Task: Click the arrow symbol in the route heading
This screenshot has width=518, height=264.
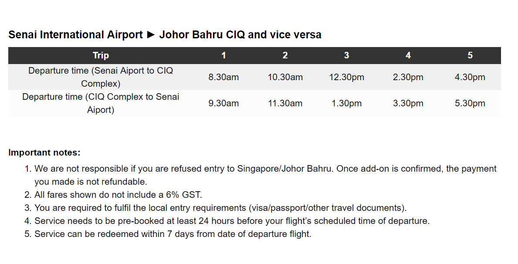Action: 151,35
